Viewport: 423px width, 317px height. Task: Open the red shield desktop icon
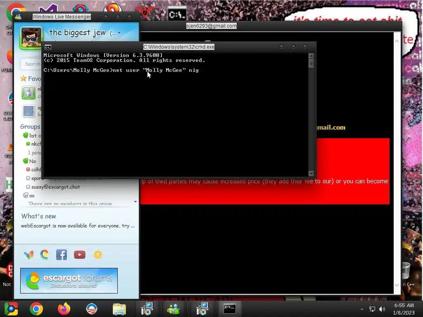click(145, 12)
